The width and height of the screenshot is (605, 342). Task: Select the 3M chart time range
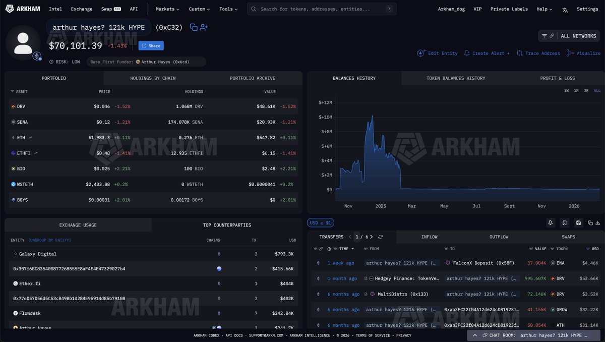(x=586, y=90)
